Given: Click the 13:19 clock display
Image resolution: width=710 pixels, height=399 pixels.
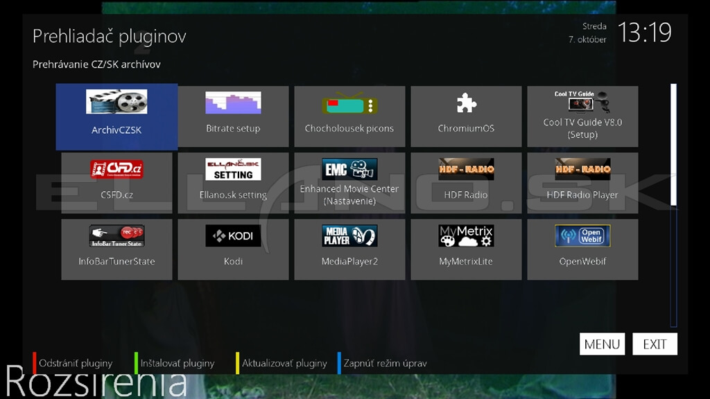Looking at the screenshot, I should [644, 33].
